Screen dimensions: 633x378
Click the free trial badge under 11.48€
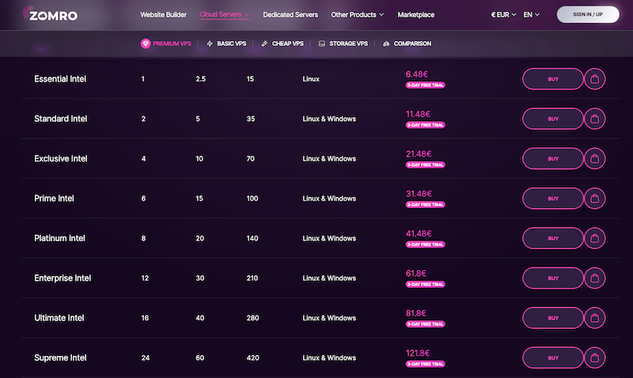pos(425,125)
